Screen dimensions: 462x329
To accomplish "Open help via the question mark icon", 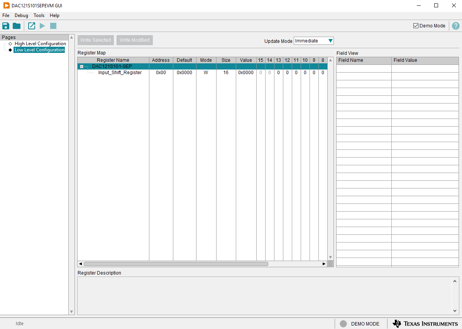I will click(456, 25).
